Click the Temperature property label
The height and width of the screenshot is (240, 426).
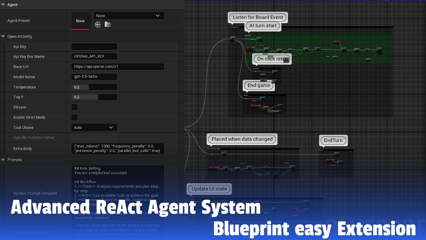25,87
